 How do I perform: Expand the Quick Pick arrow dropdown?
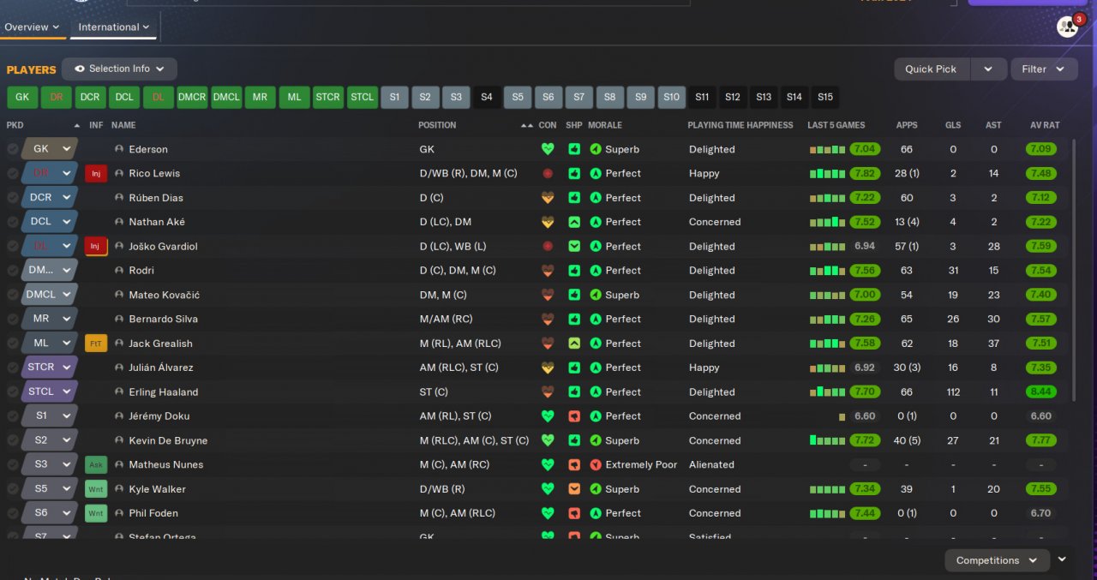pyautogui.click(x=988, y=69)
